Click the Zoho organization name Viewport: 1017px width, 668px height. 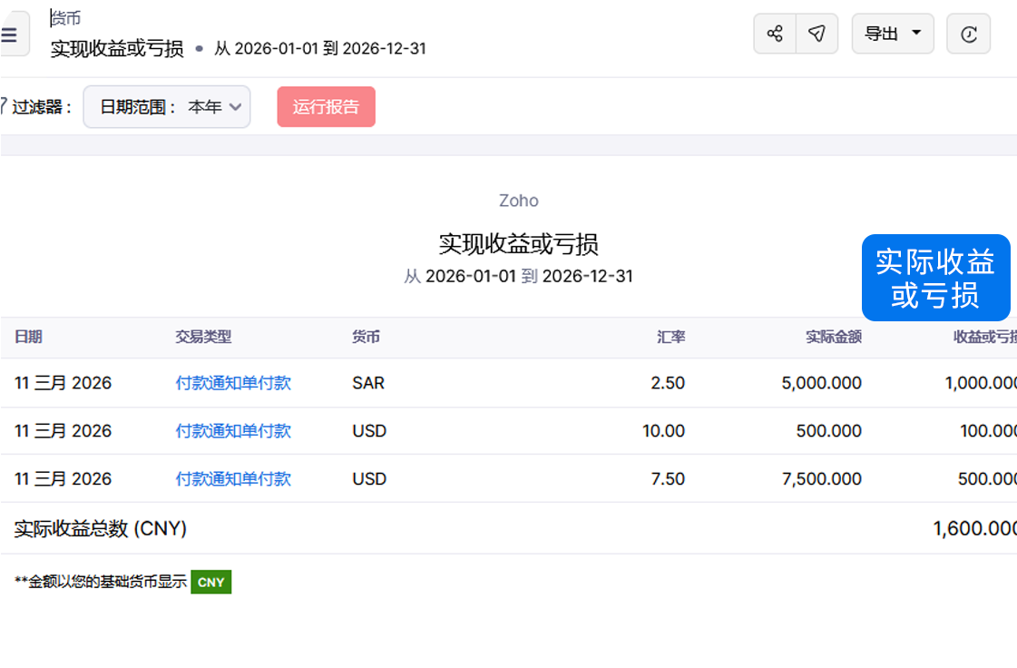click(518, 201)
